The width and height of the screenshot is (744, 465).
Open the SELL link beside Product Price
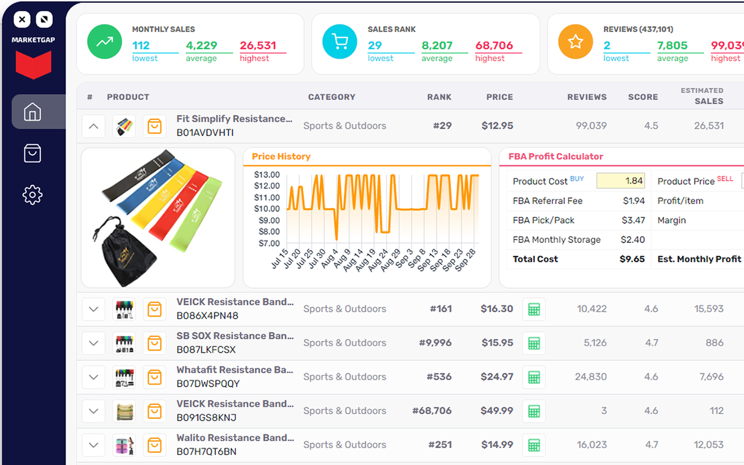coord(725,179)
